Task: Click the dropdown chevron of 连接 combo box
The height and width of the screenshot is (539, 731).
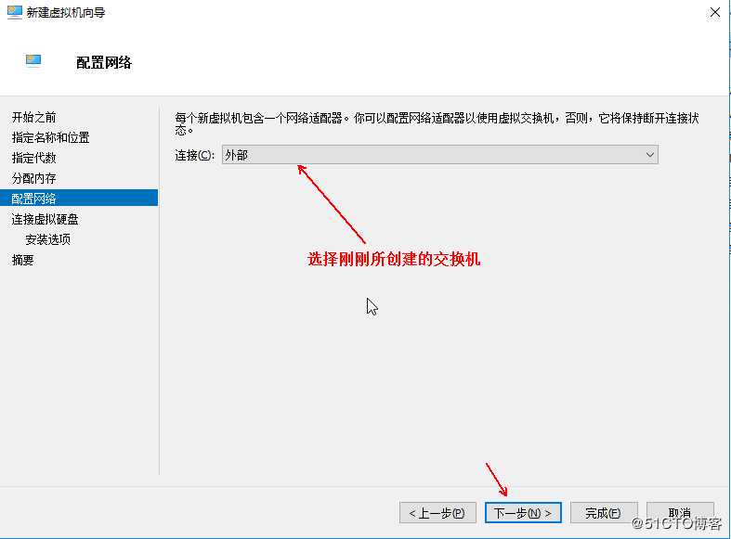Action: pos(650,155)
